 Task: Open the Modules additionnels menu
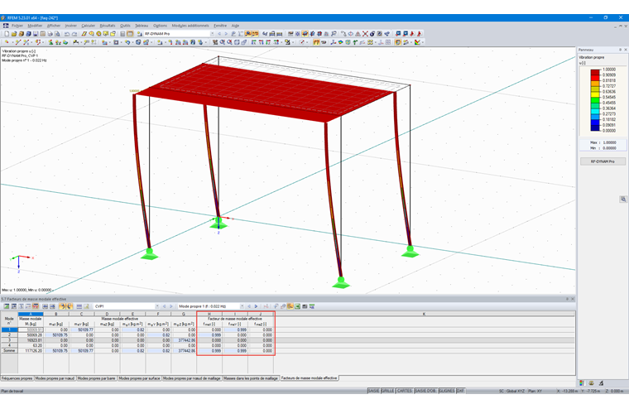tap(190, 26)
